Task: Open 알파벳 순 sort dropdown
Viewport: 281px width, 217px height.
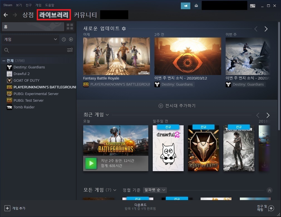Action: 155,190
